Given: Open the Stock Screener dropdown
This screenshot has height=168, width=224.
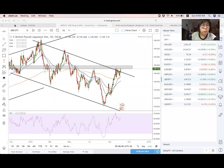Looking at the screenshot, I should coord(17,152).
